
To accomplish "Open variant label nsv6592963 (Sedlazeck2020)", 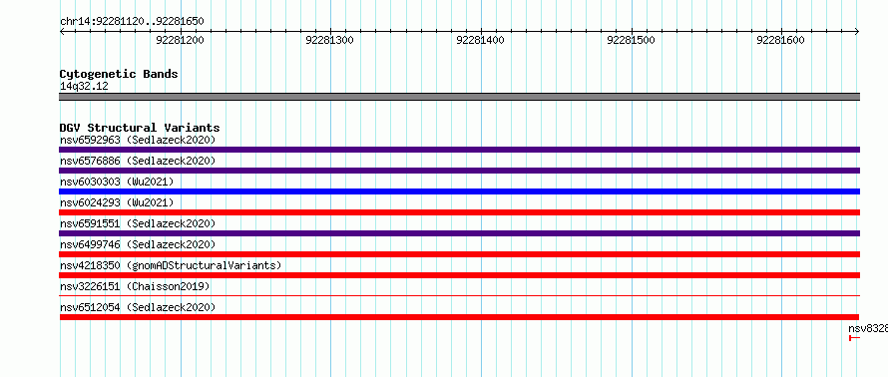I will [138, 140].
